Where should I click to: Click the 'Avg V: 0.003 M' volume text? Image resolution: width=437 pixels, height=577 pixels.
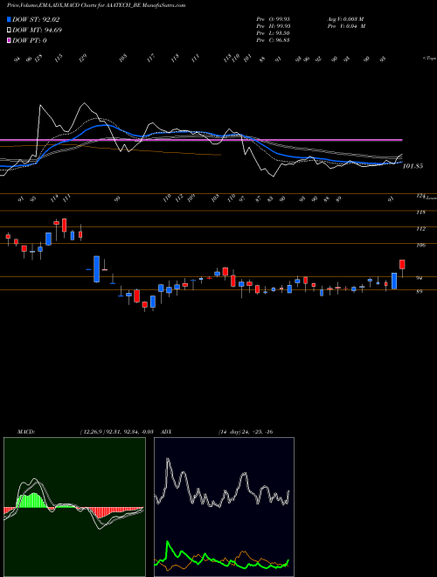(x=345, y=19)
